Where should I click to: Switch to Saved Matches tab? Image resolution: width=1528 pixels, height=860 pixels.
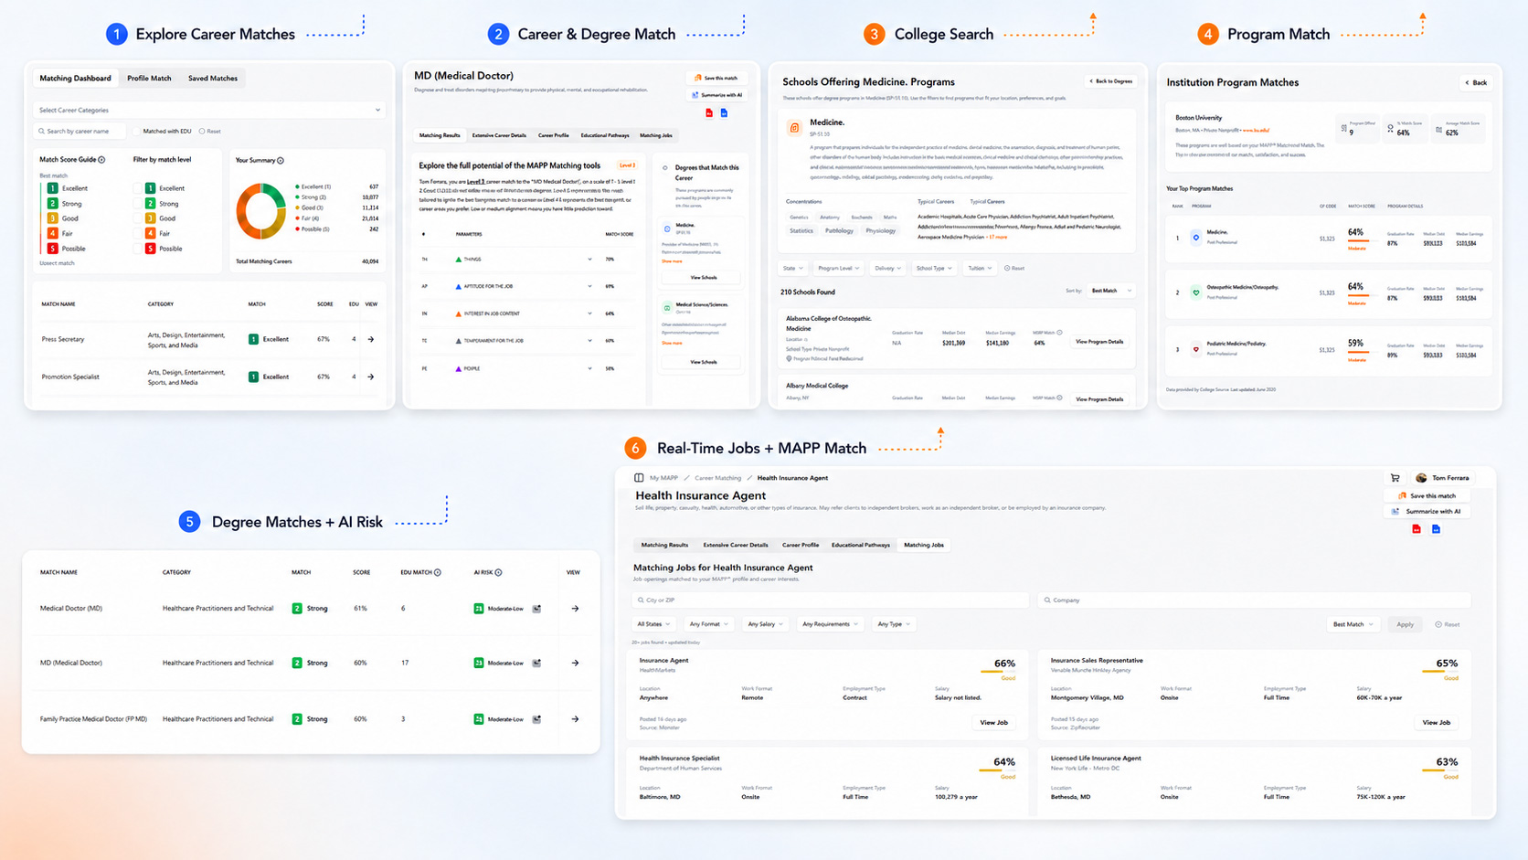click(213, 79)
